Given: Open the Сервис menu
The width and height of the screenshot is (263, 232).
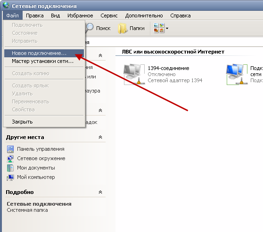Looking at the screenshot, I should [x=109, y=15].
